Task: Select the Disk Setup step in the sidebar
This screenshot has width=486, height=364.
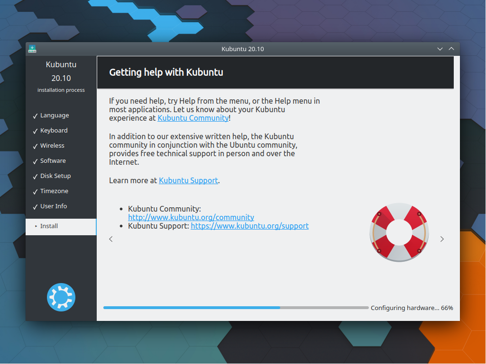Action: coord(55,176)
